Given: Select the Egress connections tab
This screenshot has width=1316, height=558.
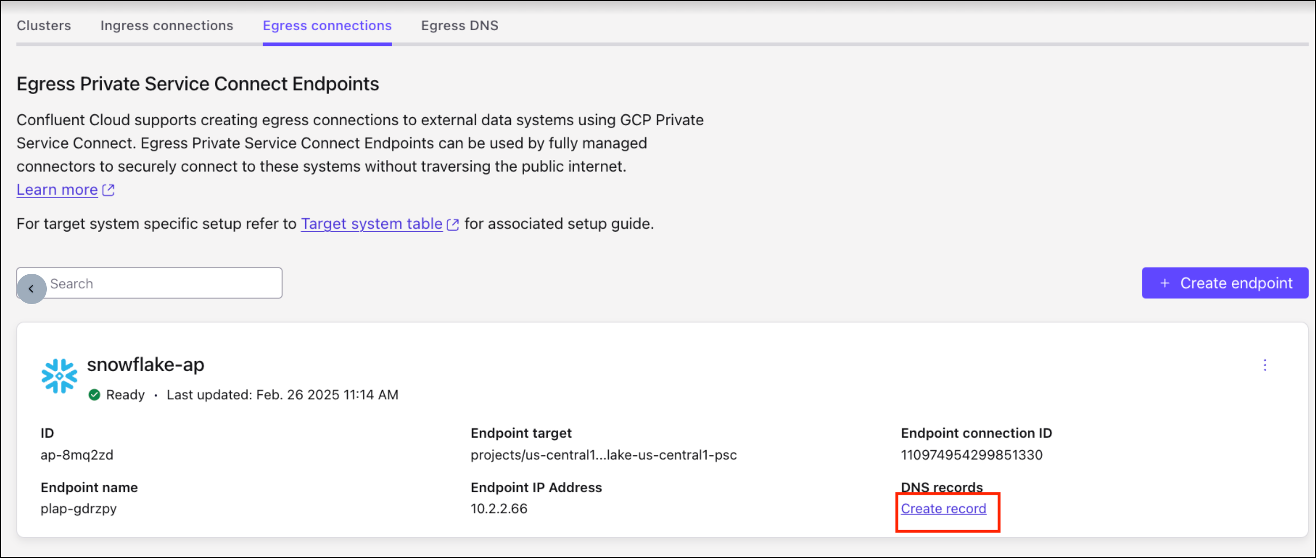Looking at the screenshot, I should coord(327,26).
